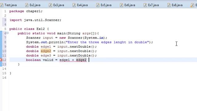Click the 'boolean' keyword on line 12
Image resolution: width=197 pixels, height=111 pixels.
(33, 60)
